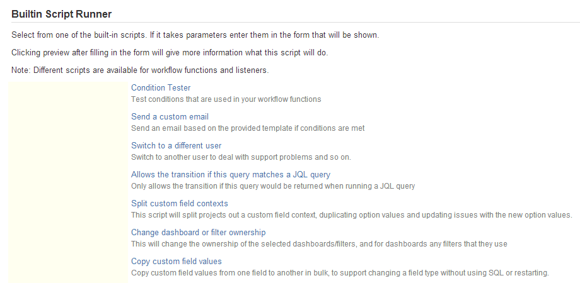Screen dimensions: 580x283
Task: Click the split projects description text
Action: pos(351,215)
